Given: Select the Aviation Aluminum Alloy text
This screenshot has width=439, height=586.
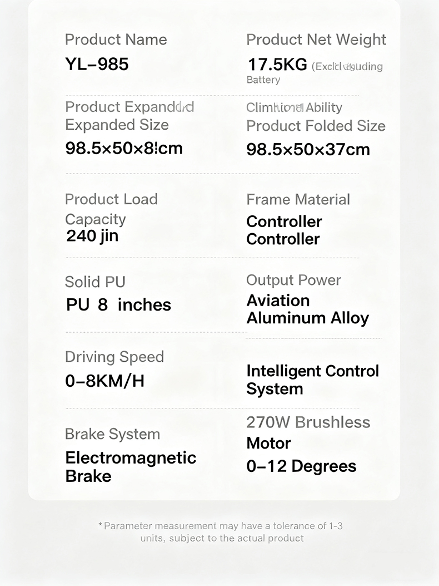Looking at the screenshot, I should tap(307, 309).
